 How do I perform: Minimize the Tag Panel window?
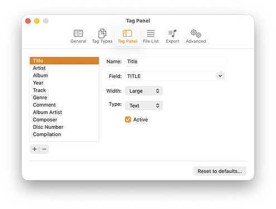click(x=37, y=21)
